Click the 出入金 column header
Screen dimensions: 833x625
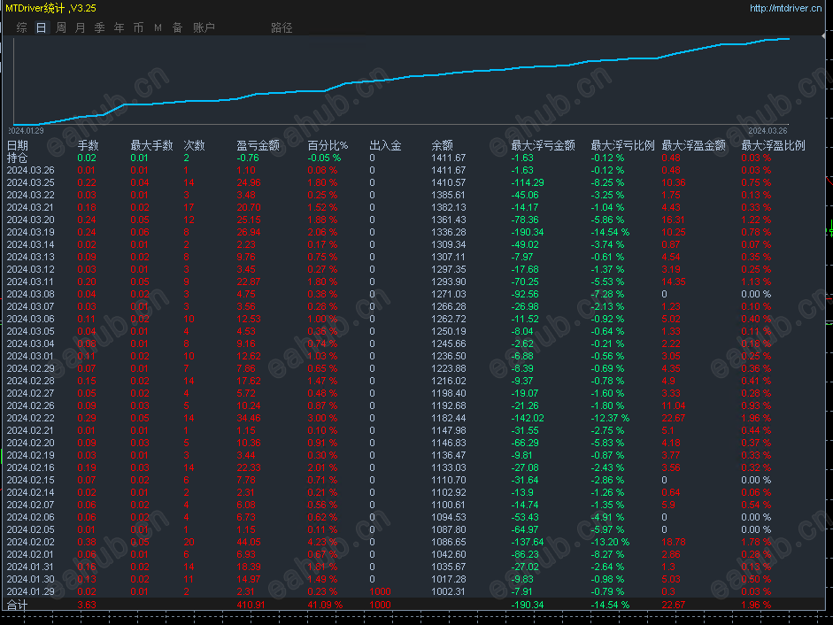pos(386,145)
